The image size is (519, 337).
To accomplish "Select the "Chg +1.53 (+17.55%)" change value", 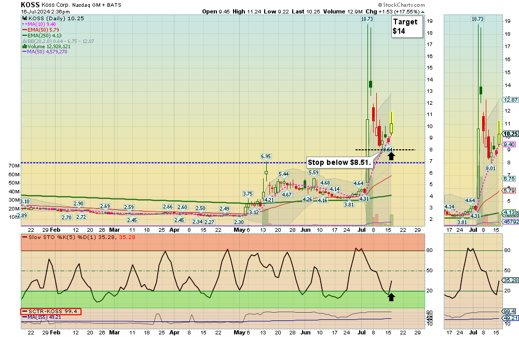I will click(392, 11).
